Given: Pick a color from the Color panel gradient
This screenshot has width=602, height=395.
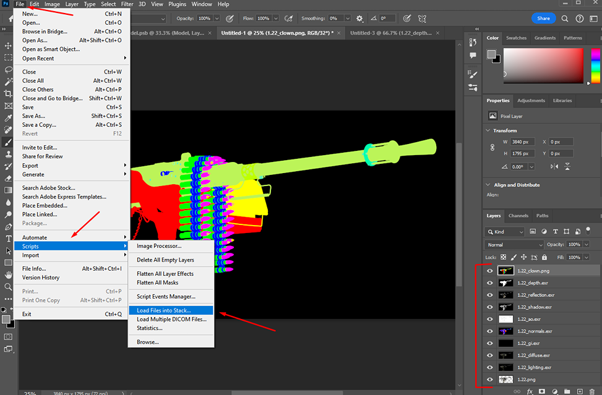Looking at the screenshot, I should [x=543, y=65].
